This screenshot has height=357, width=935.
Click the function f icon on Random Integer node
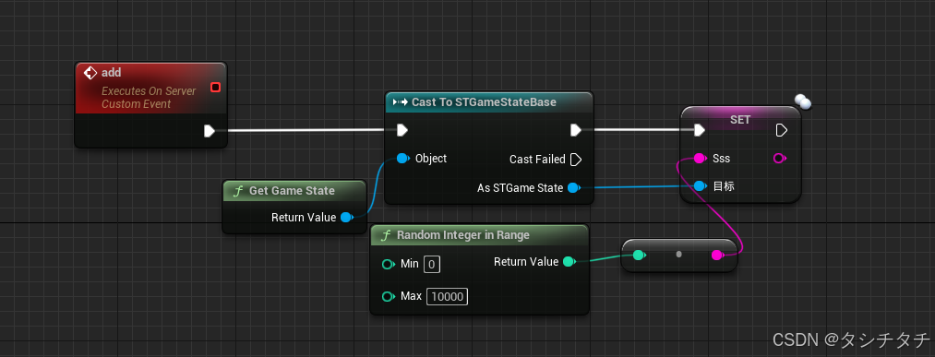(386, 235)
